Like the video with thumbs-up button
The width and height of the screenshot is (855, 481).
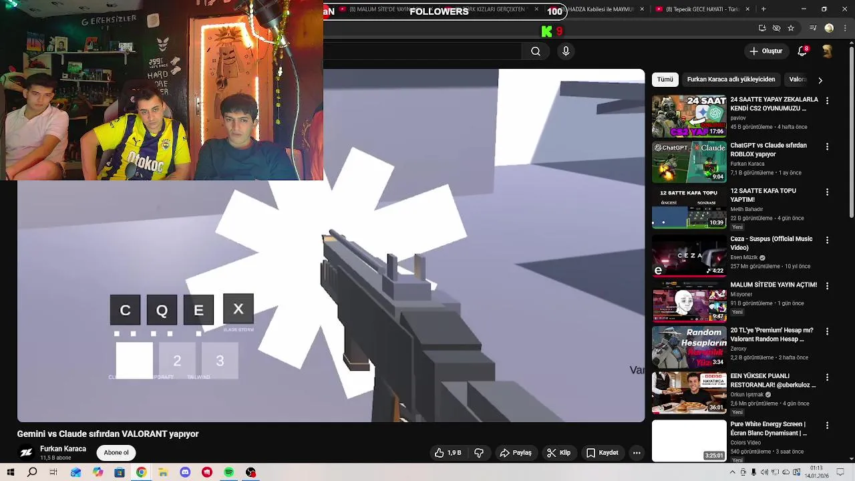[x=448, y=453]
